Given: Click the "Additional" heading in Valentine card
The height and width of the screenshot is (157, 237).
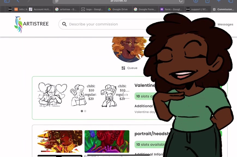Looking at the screenshot, I should coord(144,106).
